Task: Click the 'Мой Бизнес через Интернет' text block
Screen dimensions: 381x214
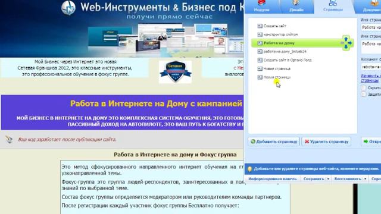Action: (x=75, y=68)
